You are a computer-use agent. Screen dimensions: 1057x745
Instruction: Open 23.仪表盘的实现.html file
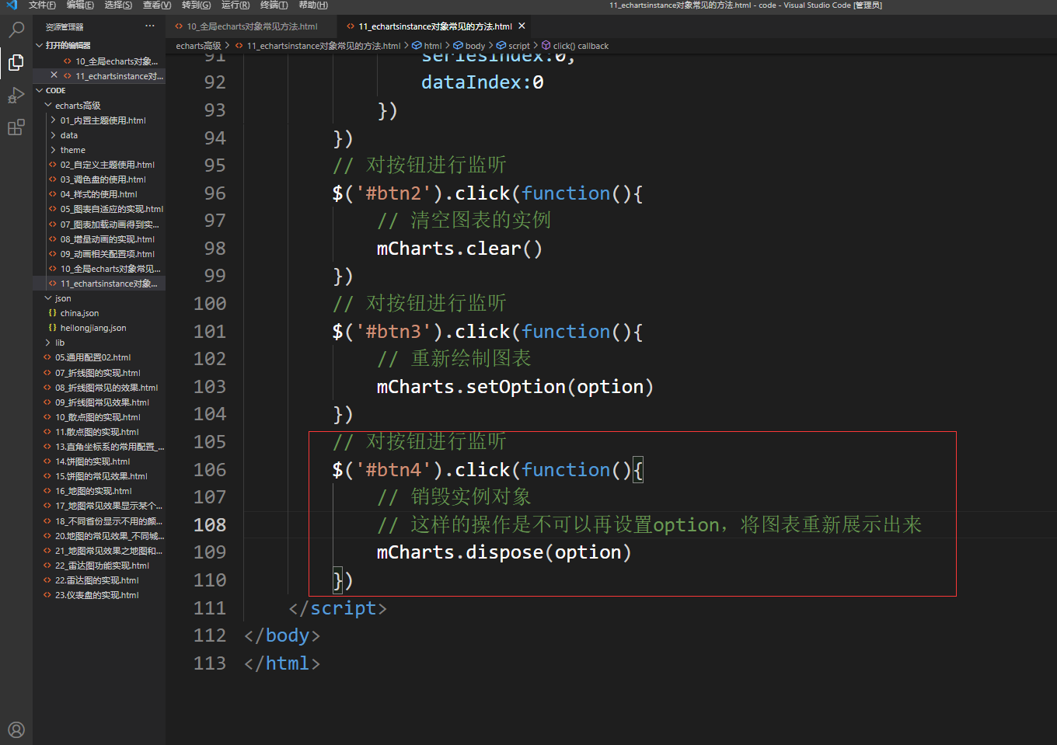(x=99, y=594)
